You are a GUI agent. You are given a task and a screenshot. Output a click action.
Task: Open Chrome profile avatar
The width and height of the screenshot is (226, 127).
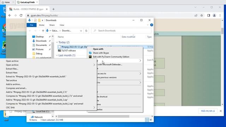[214, 16]
